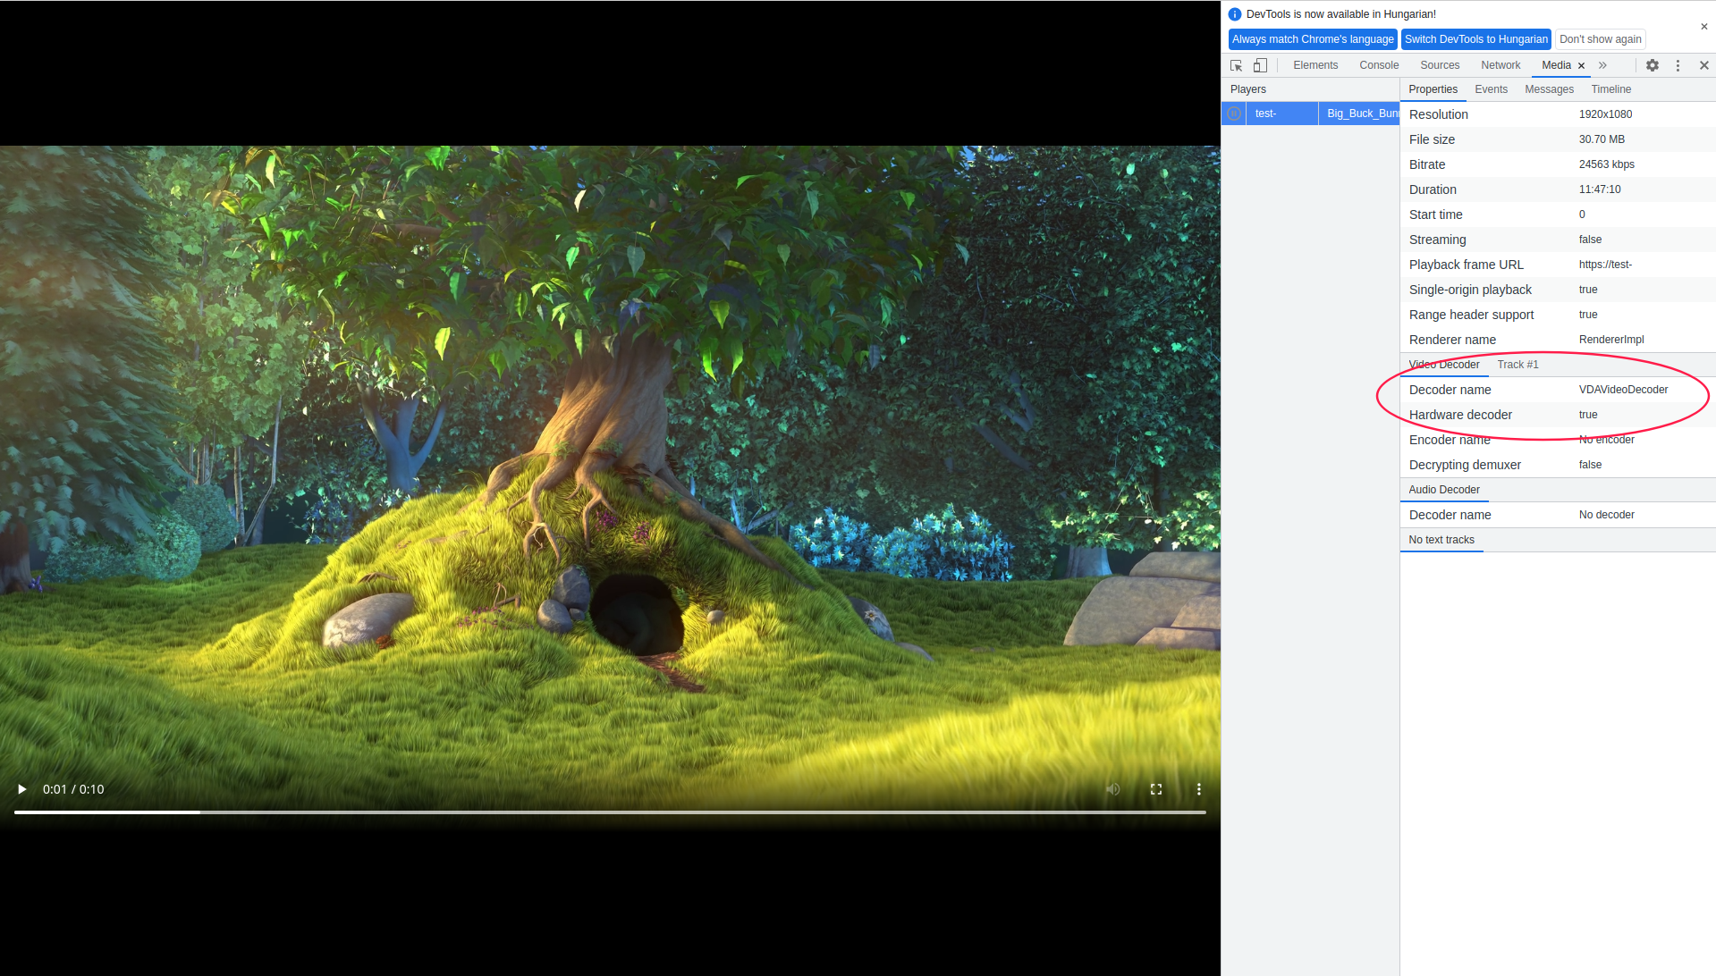This screenshot has height=976, width=1716.
Task: Click Always match Chrome's language button
Action: click(1313, 39)
